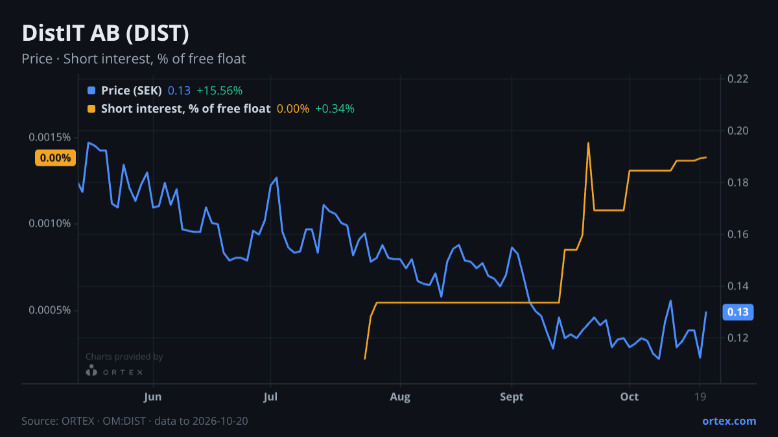Screen dimensions: 778x437
Task: Click the +15.56% price change value
Action: [x=219, y=91]
